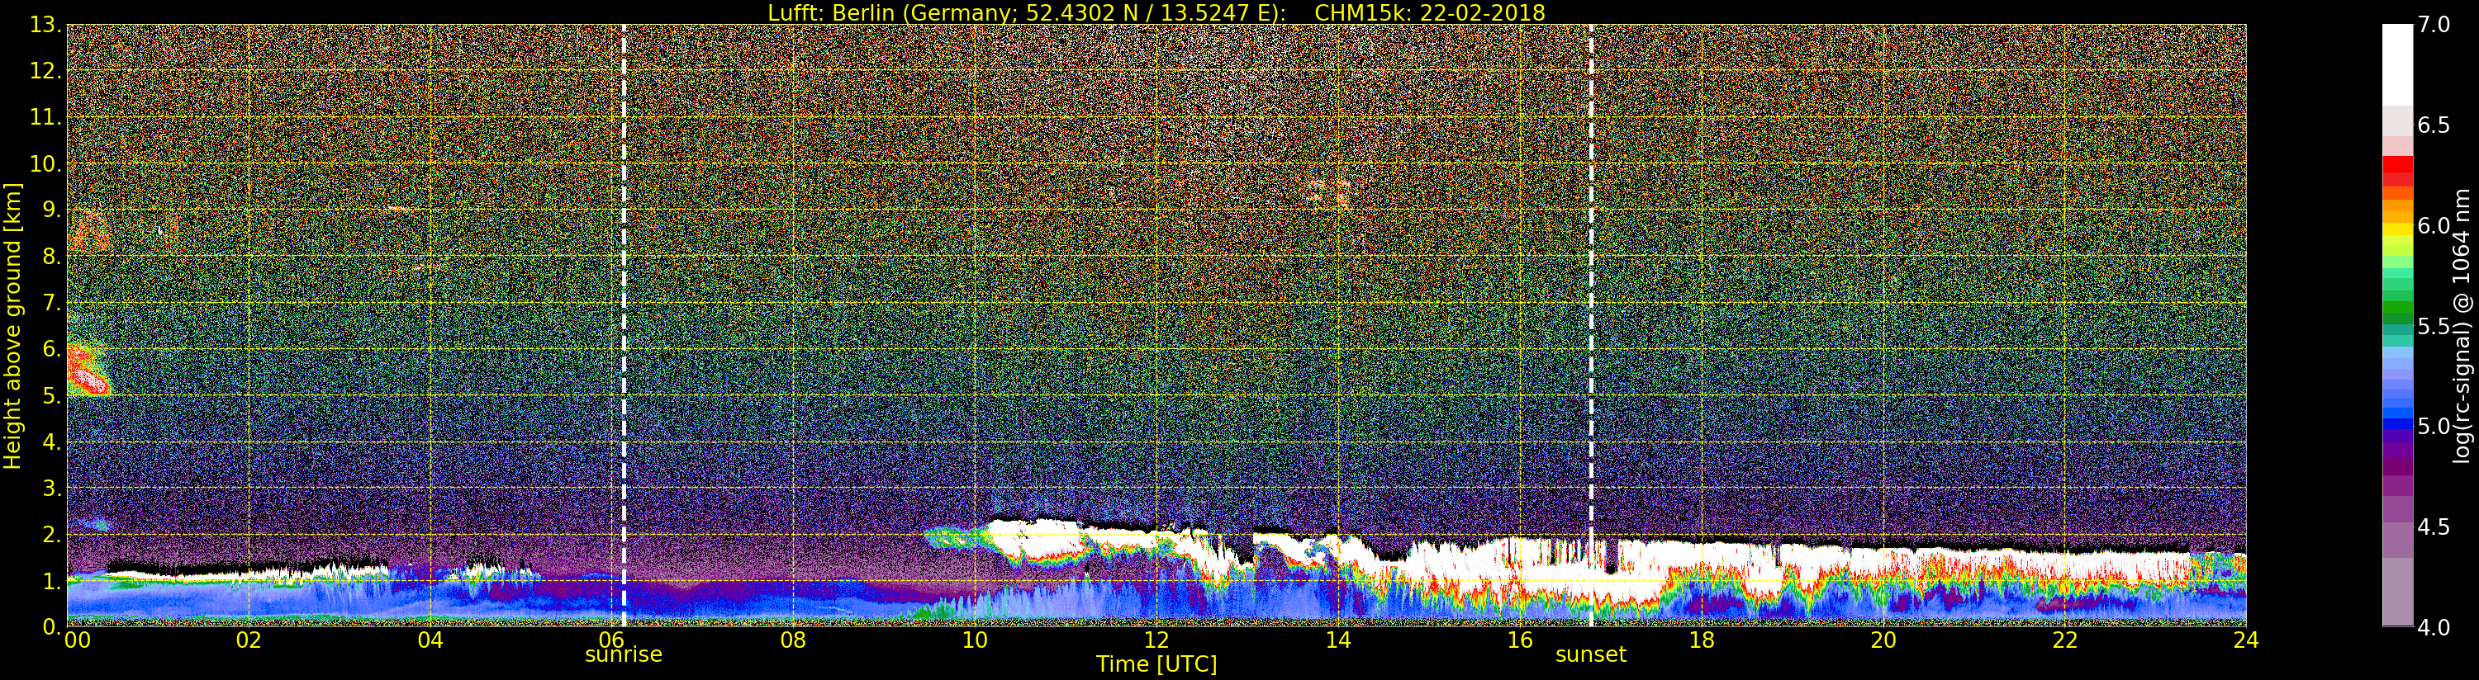Click height axis tick '4.'
This screenshot has height=680, width=2479.
tap(52, 442)
